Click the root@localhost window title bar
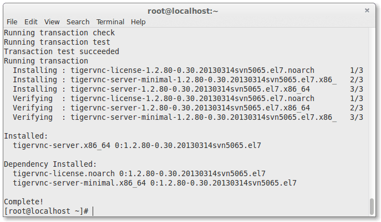381x222 pixels. 182,10
